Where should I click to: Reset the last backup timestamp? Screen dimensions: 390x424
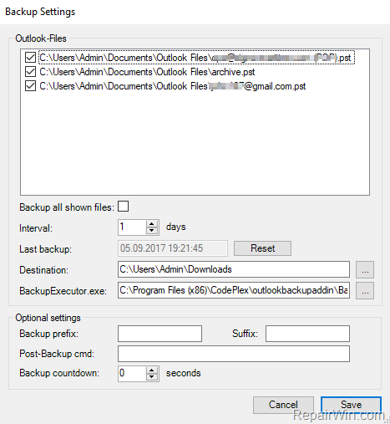point(262,248)
